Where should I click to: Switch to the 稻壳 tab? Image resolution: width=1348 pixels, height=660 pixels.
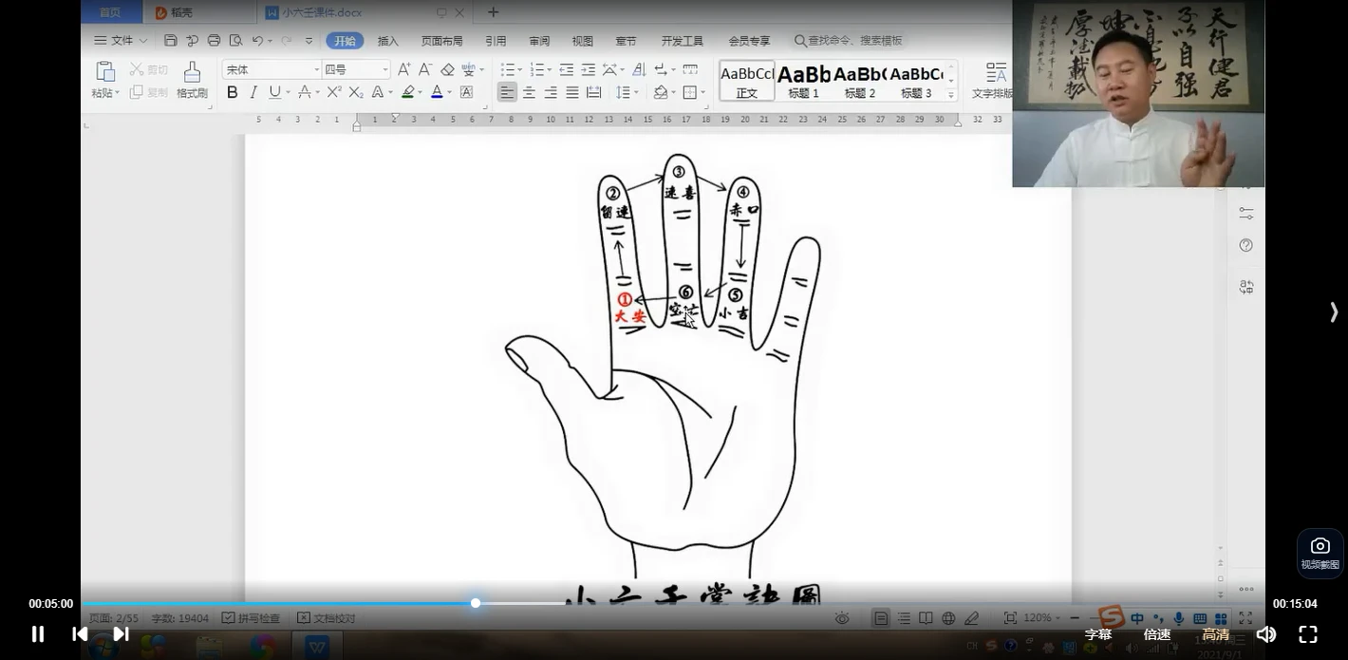click(182, 12)
